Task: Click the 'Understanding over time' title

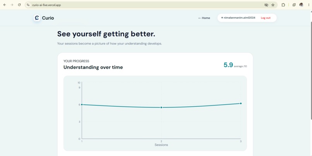Action: [x=93, y=67]
